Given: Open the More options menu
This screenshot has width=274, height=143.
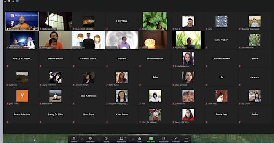Looking at the screenshot, I should [186, 139].
